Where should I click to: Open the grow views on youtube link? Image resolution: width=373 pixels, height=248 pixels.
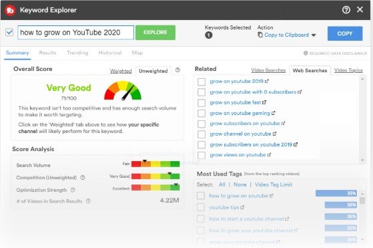[x=238, y=155]
